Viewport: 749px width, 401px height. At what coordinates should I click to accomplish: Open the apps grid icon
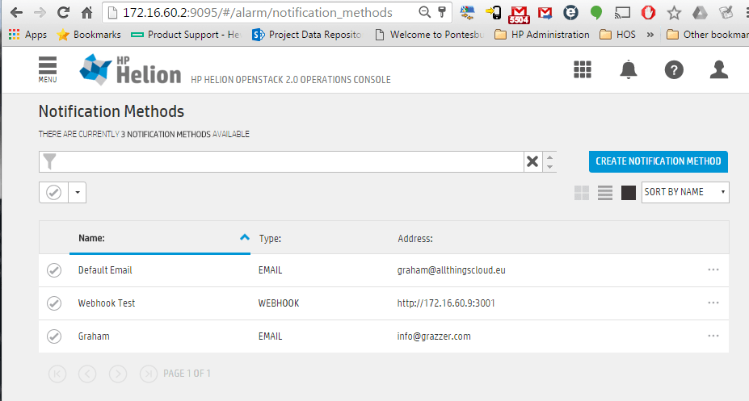(583, 69)
